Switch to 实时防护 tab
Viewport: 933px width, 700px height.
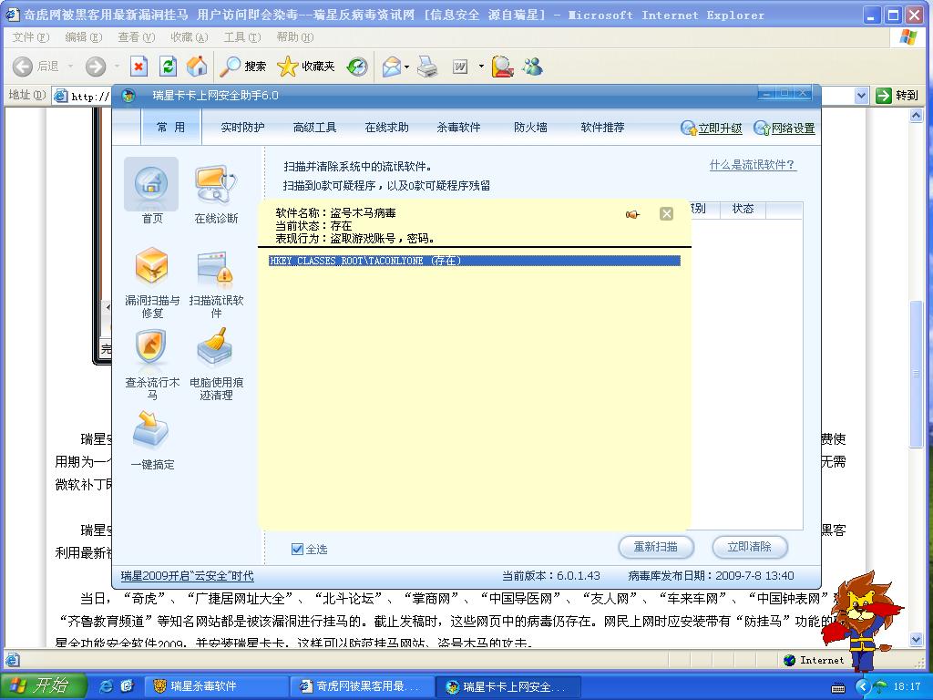click(x=242, y=127)
